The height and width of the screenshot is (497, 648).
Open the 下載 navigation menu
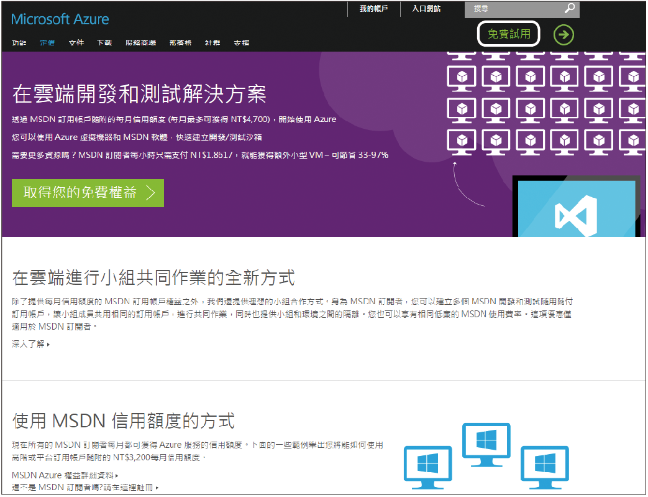click(x=104, y=43)
